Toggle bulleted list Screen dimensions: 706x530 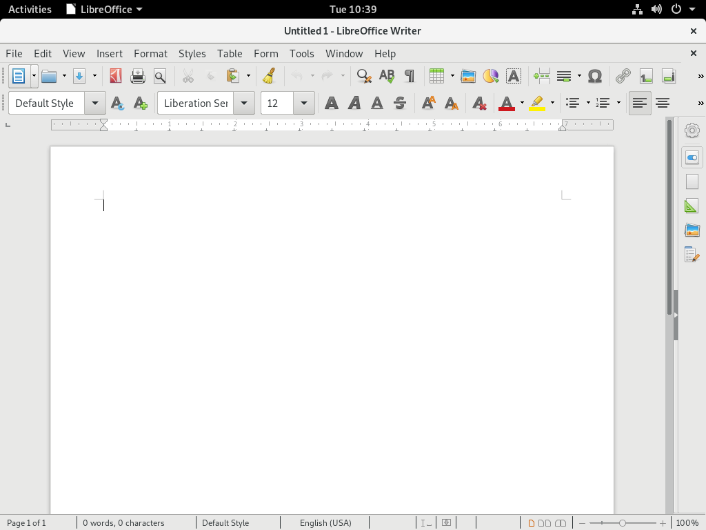(x=573, y=104)
